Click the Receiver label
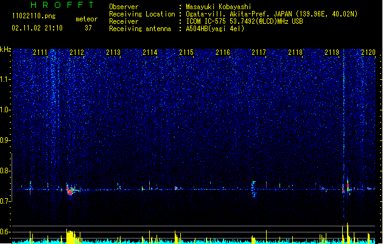 pos(124,21)
